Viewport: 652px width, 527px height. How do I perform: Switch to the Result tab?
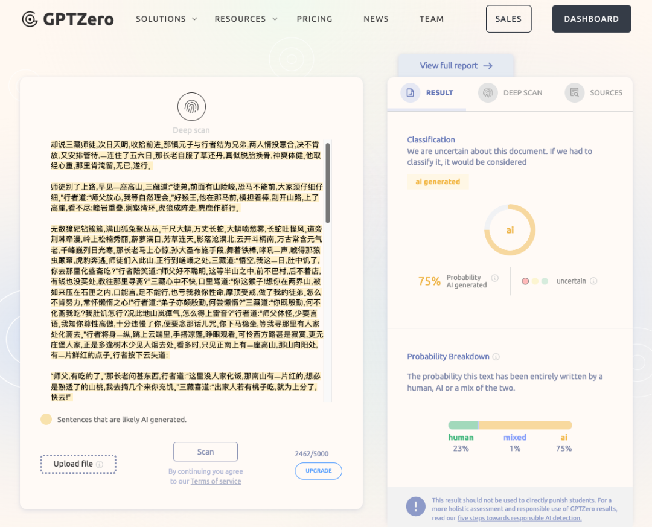pyautogui.click(x=427, y=93)
